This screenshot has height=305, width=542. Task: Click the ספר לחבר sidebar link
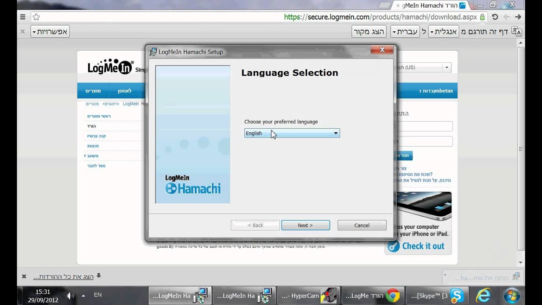coord(96,166)
